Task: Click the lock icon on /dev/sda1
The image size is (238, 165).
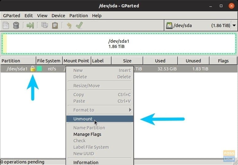Action: click(x=33, y=69)
